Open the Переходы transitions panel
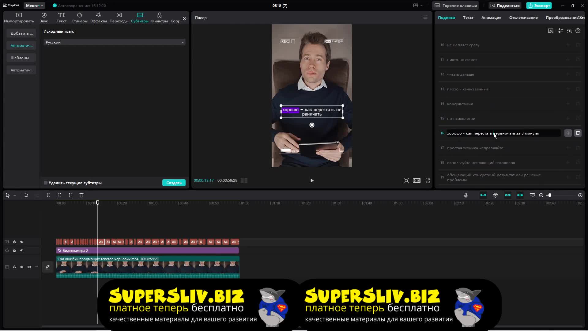 pos(119,18)
